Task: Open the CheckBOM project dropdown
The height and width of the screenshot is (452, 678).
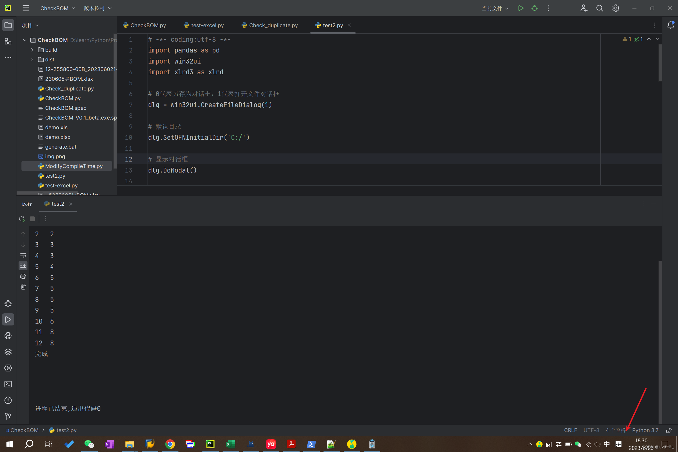Action: pyautogui.click(x=58, y=8)
